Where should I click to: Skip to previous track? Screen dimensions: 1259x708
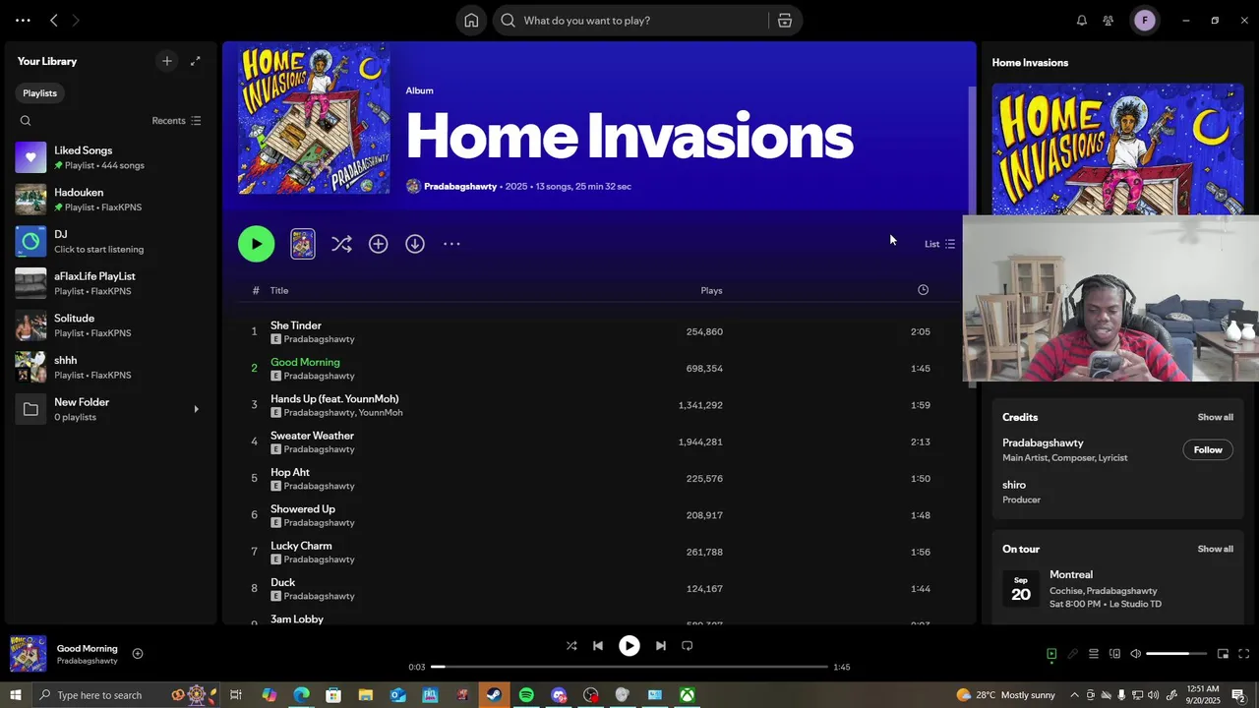tap(598, 646)
